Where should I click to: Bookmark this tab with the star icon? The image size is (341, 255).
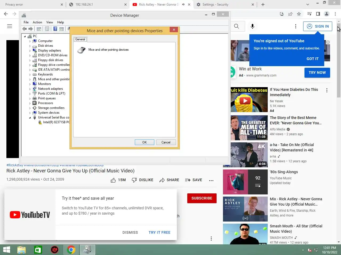(x=299, y=14)
